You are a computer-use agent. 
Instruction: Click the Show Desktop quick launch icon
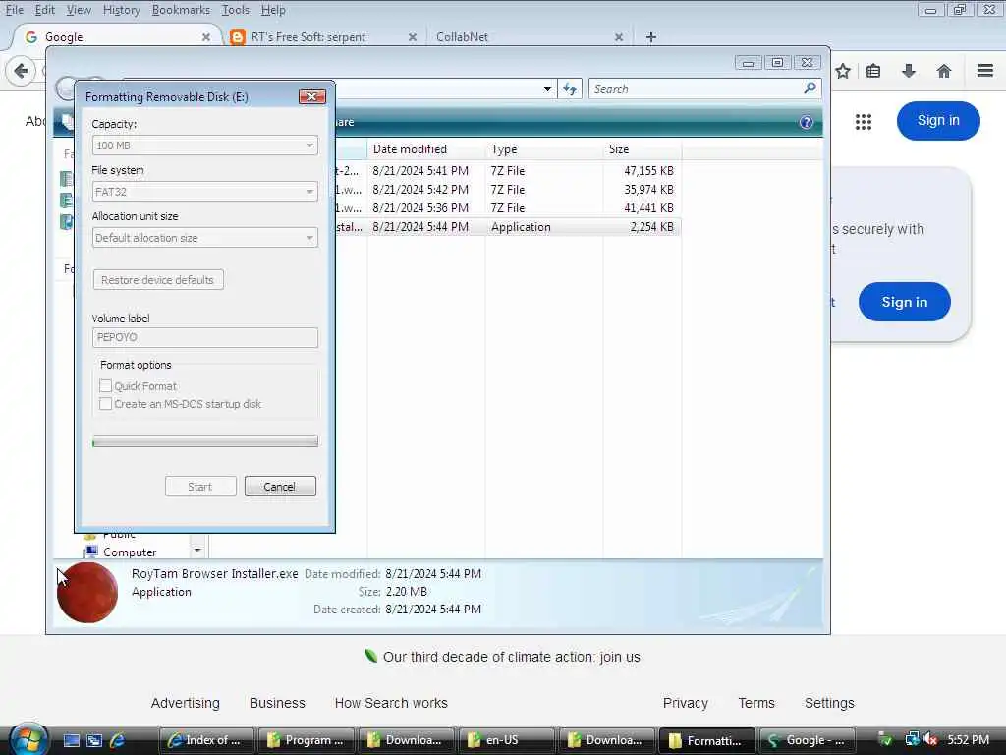click(x=71, y=740)
